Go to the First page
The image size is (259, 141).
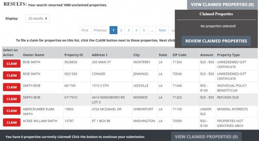[x=85, y=30]
